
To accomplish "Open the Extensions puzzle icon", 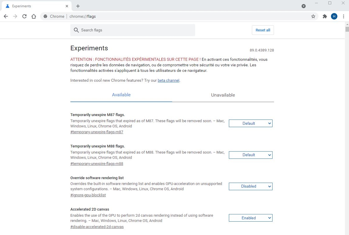I will click(x=325, y=17).
